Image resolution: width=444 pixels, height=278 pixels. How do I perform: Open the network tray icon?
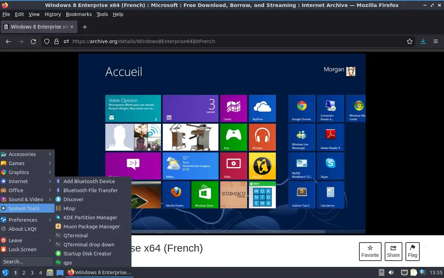(x=404, y=273)
